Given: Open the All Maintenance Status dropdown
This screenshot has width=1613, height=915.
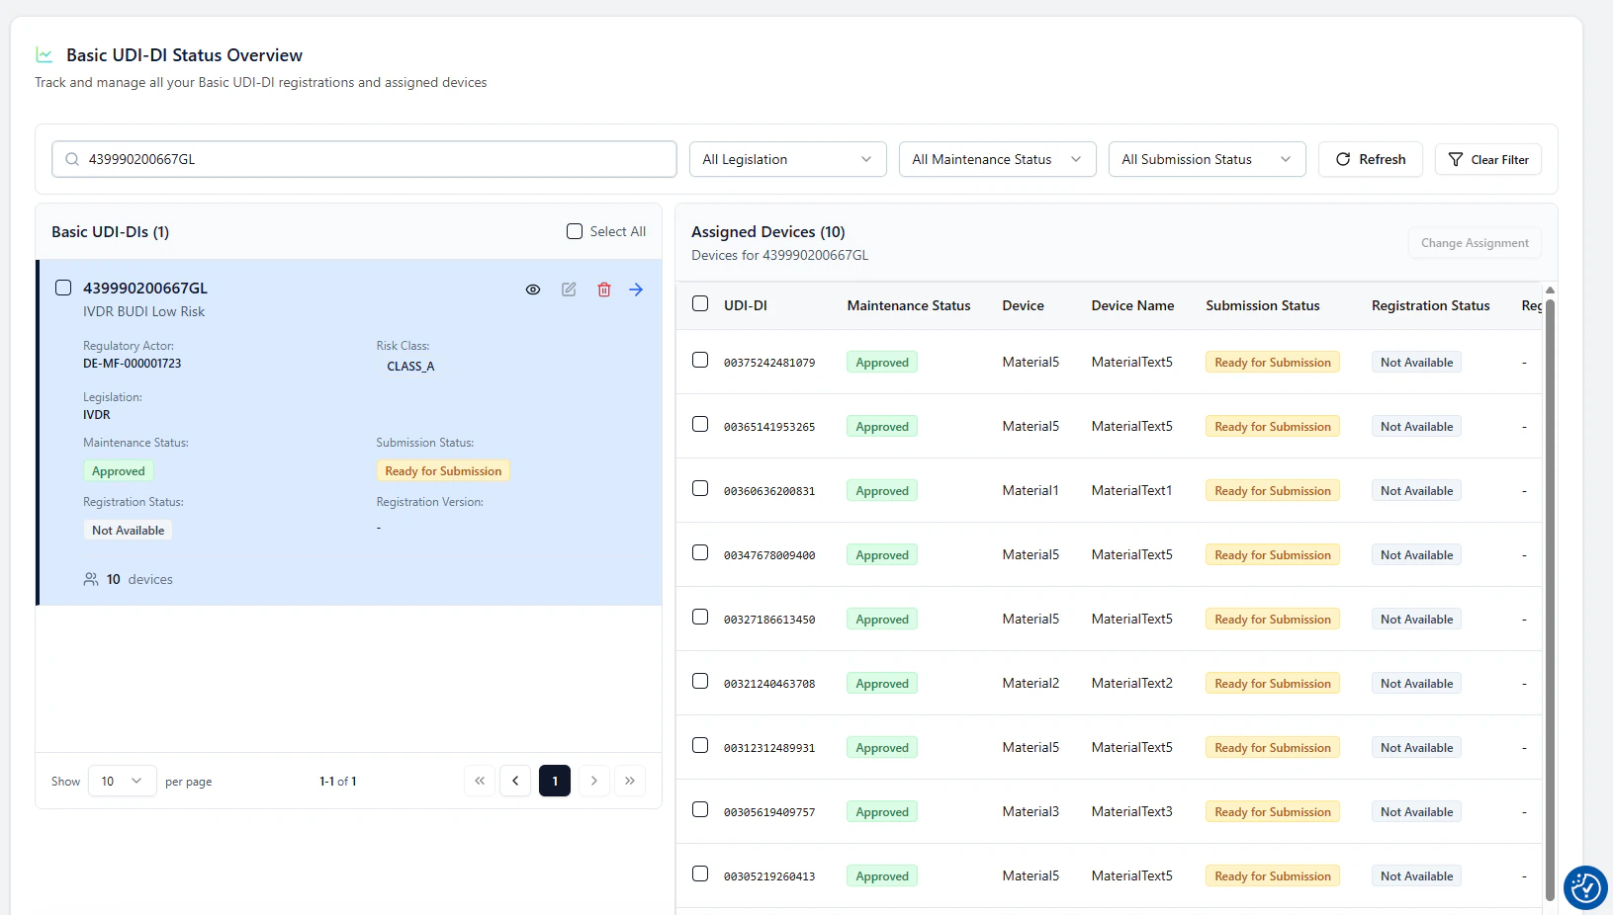Looking at the screenshot, I should click(997, 159).
